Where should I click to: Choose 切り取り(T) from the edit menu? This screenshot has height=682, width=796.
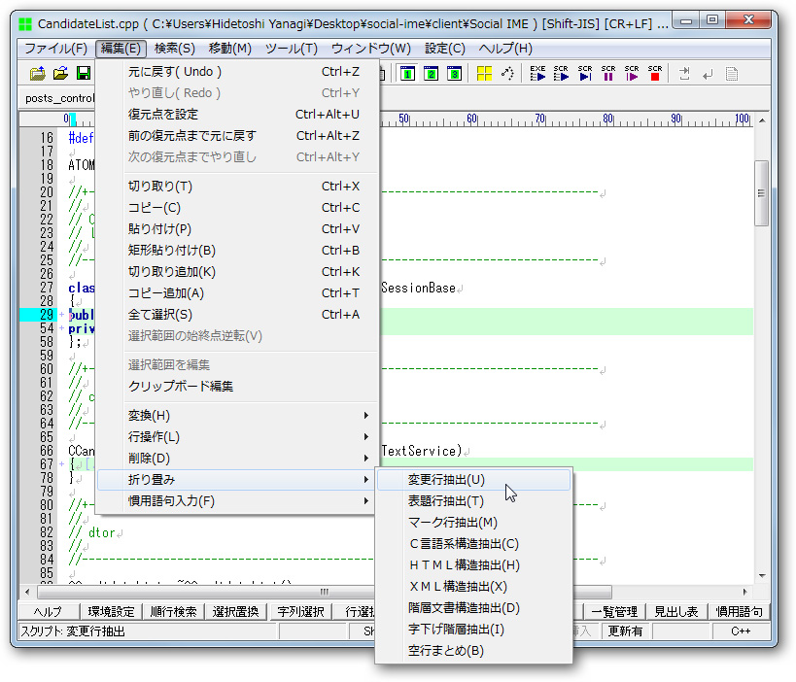point(237,187)
